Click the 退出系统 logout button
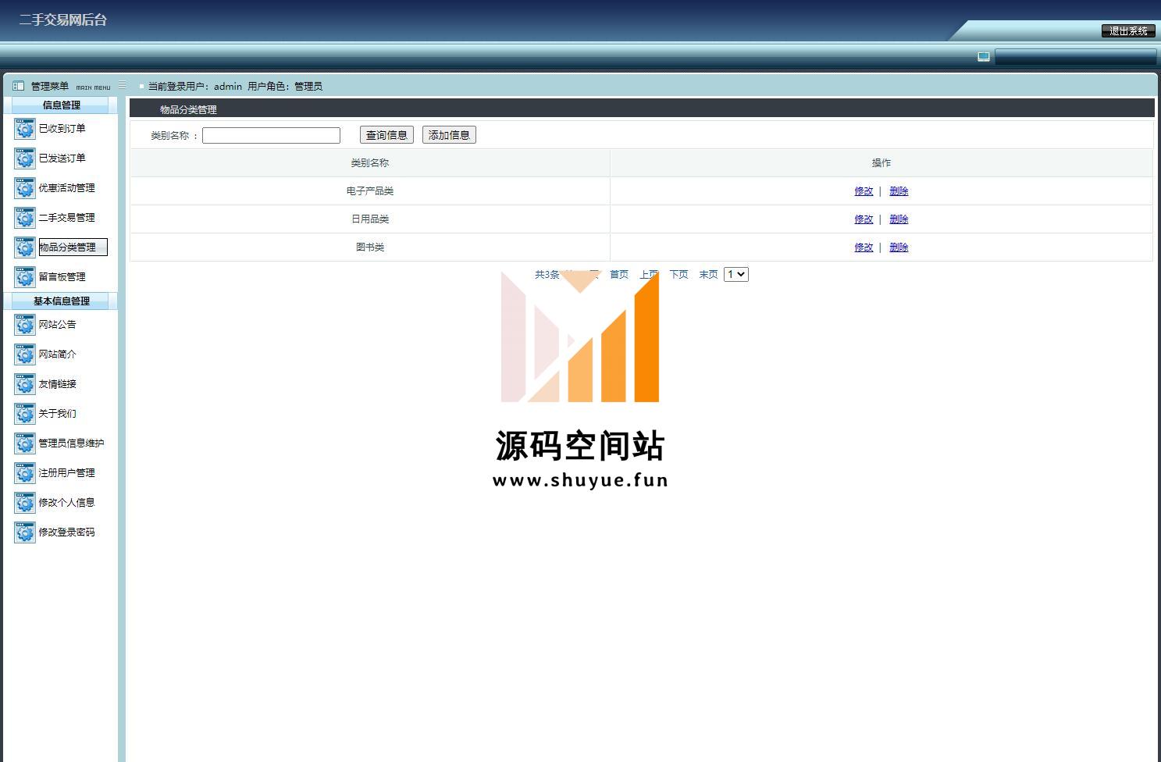1161x762 pixels. 1128,31
